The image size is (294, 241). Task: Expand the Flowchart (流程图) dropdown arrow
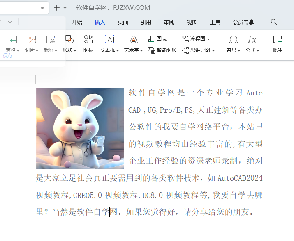click(x=208, y=39)
